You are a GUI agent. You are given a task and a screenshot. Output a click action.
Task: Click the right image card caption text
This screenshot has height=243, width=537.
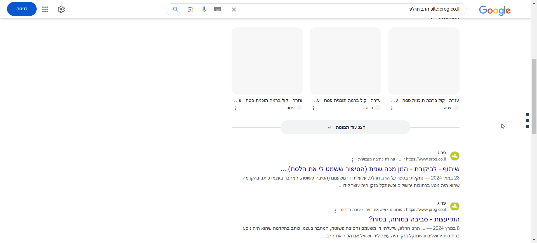pos(425,100)
